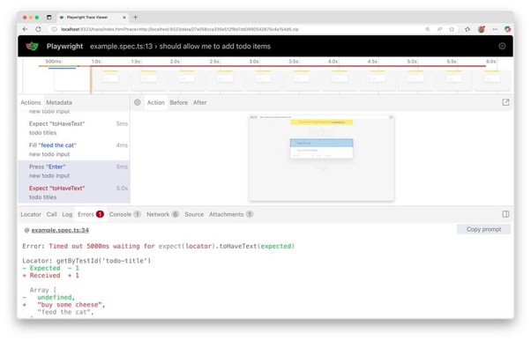Open the Locator tab
The image size is (531, 341).
(31, 214)
